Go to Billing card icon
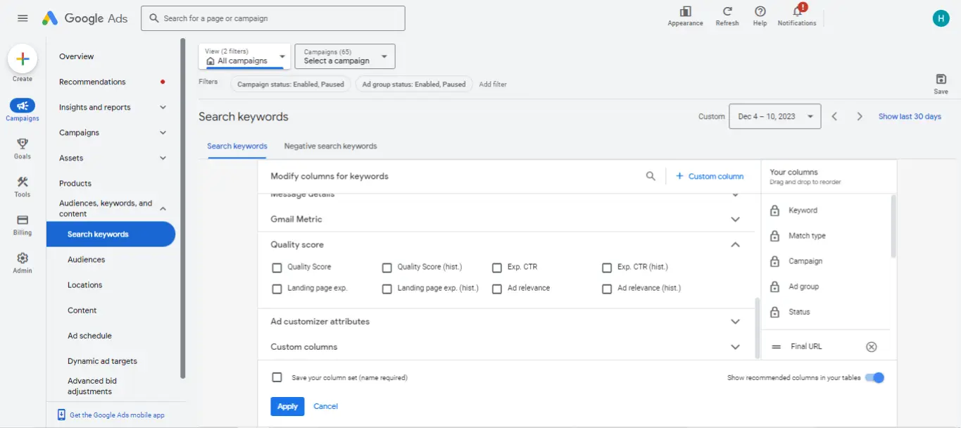 point(23,220)
